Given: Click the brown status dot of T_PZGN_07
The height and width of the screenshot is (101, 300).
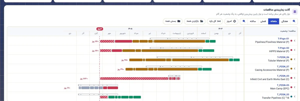Looking at the screenshot, I should [291, 68].
